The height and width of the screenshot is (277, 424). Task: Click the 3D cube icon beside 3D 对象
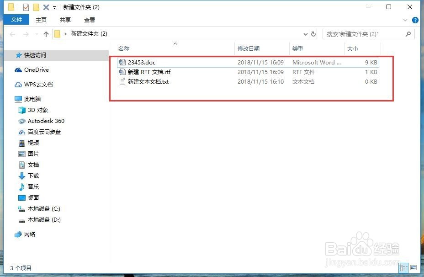(21, 110)
